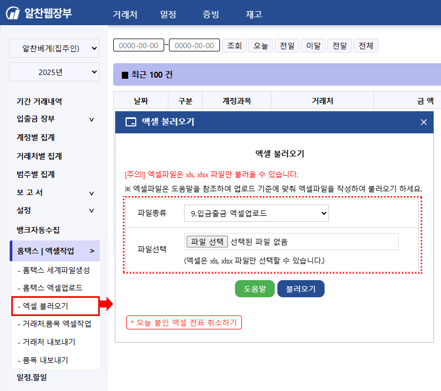Click the 파일 선택 file chooser button

tap(207, 242)
